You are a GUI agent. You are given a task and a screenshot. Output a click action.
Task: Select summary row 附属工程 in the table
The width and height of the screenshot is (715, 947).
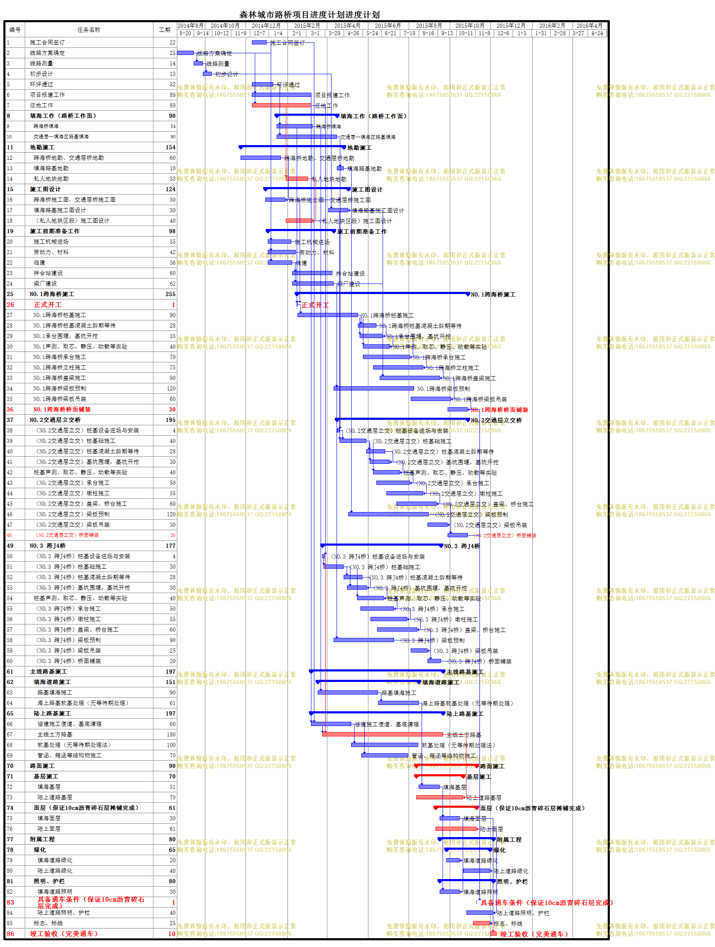point(91,840)
